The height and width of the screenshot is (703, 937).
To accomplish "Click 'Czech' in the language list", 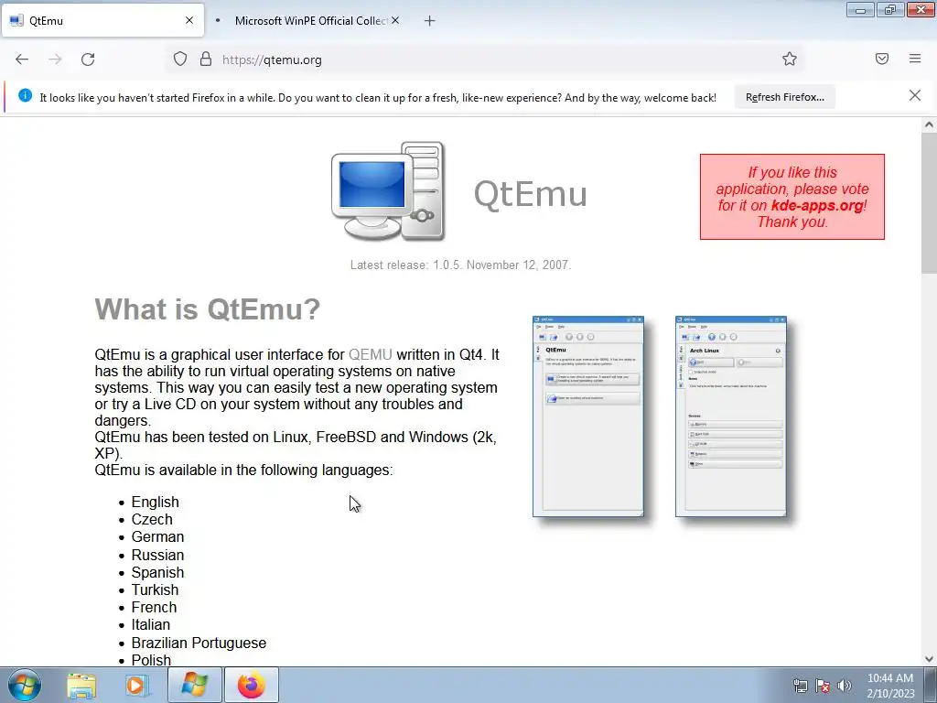I will coord(152,520).
